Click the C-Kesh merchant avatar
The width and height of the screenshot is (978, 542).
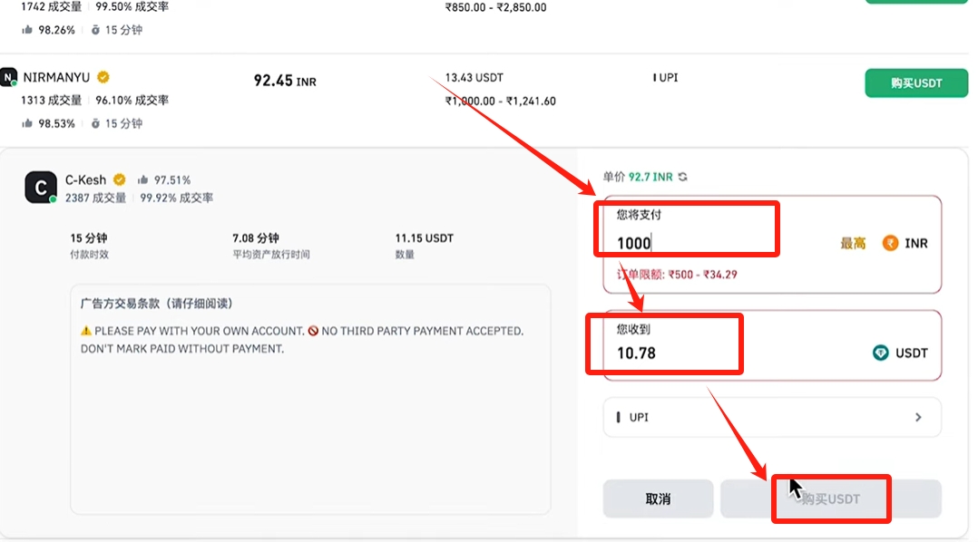[41, 187]
